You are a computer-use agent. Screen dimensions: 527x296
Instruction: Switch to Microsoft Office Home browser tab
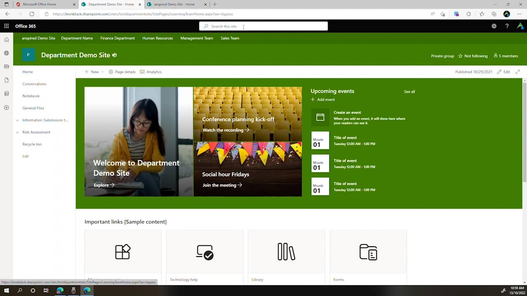click(x=45, y=4)
